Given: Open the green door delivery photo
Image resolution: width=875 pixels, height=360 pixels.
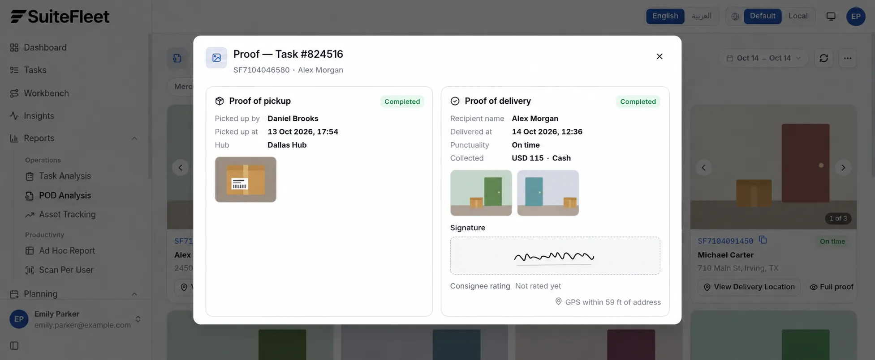Looking at the screenshot, I should 481,193.
